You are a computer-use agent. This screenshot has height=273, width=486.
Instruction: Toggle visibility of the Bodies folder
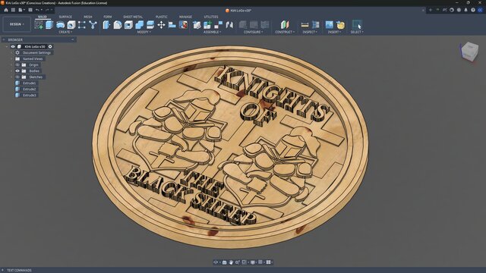17,71
